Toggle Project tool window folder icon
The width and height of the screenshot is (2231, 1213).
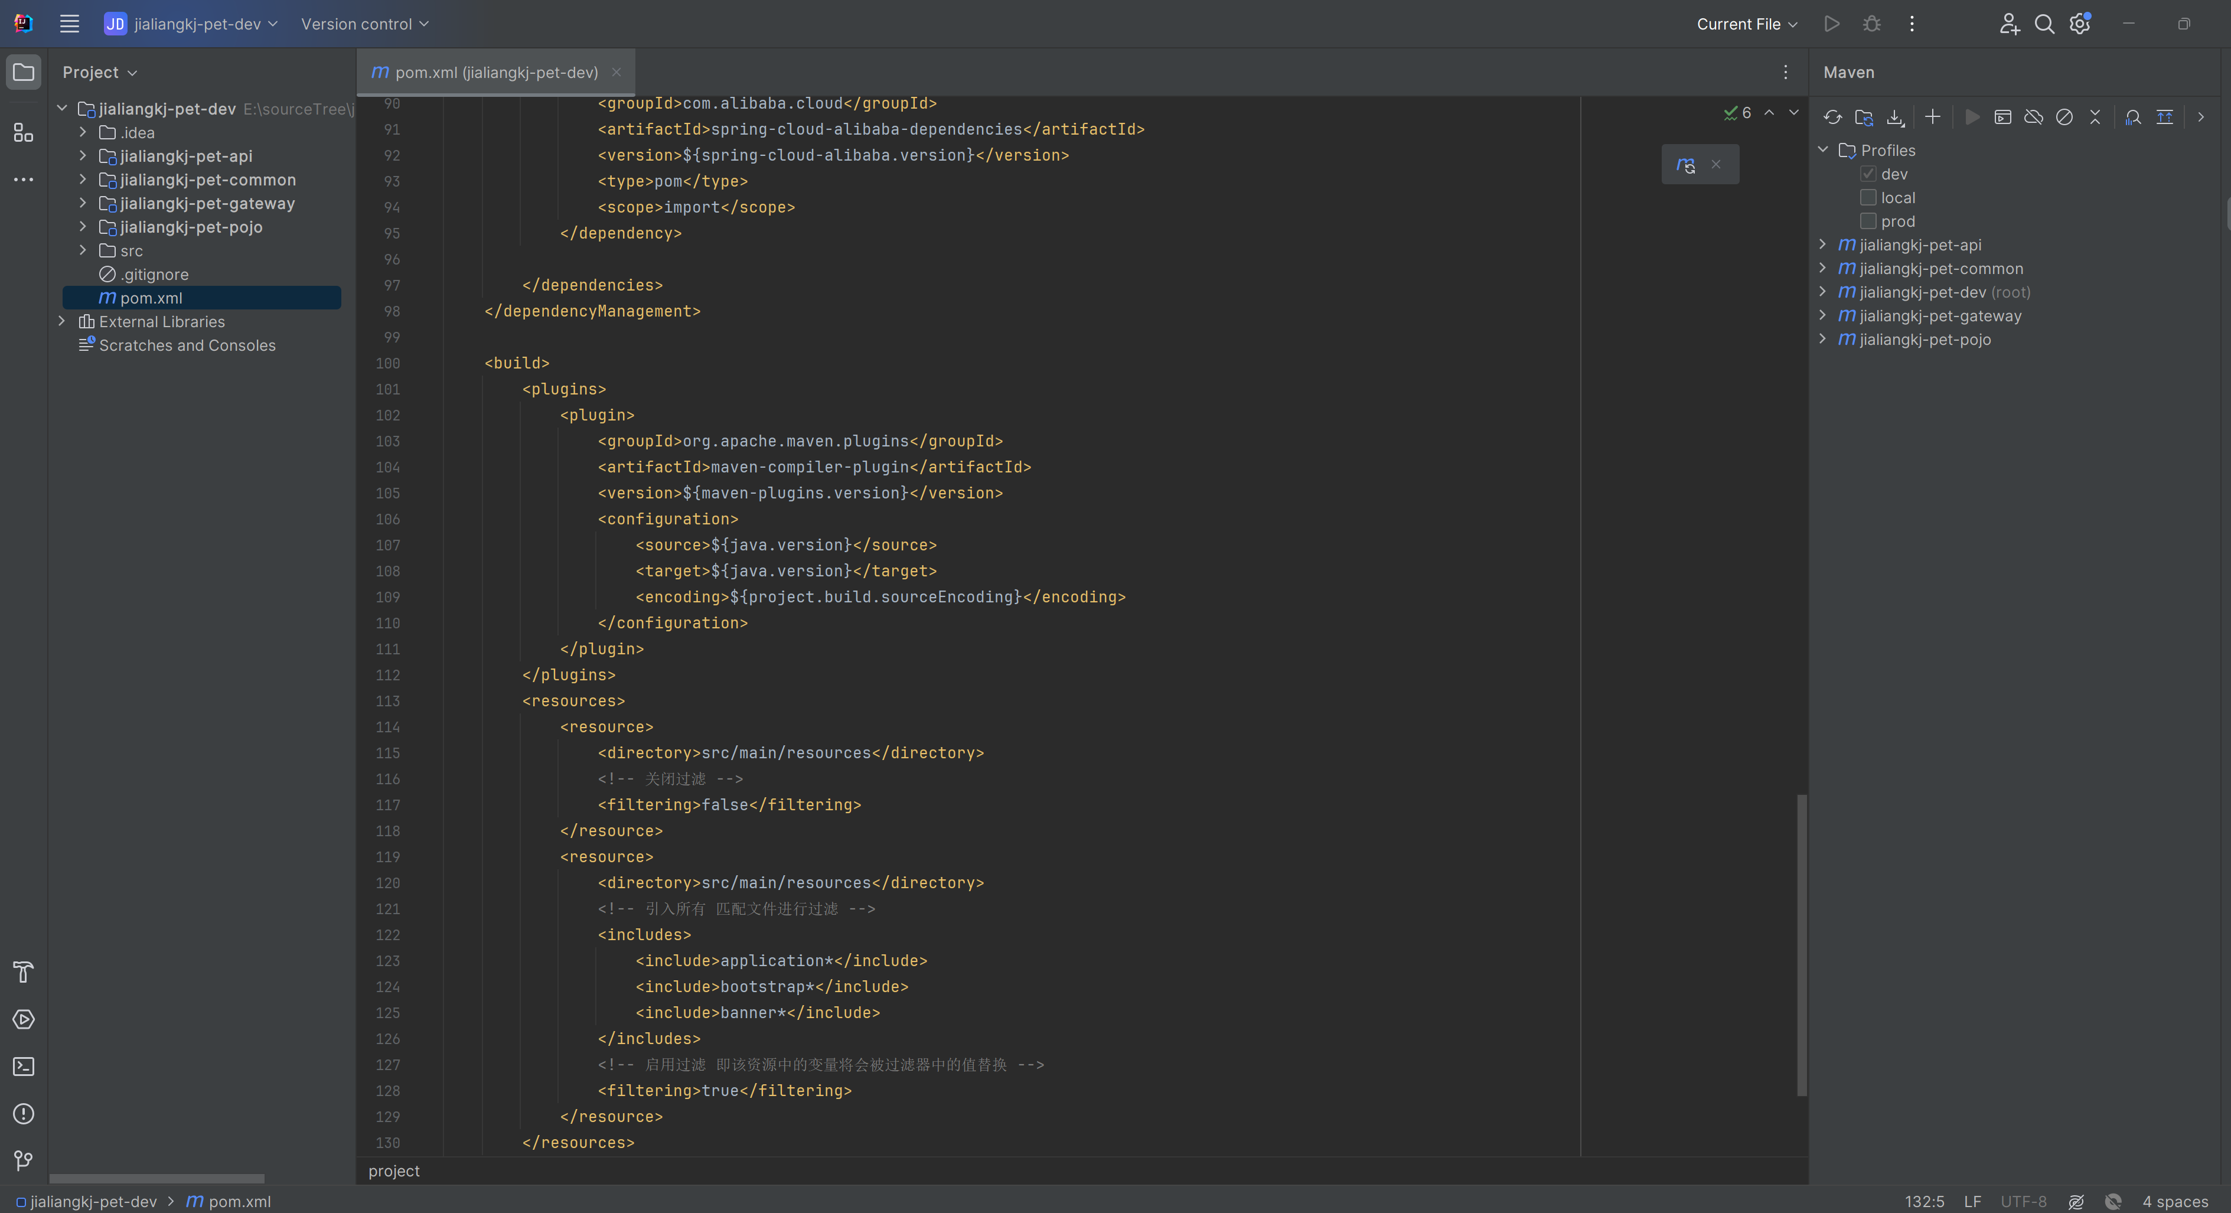(x=24, y=72)
